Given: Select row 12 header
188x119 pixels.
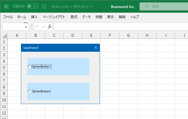Looking at the screenshot, I should point(4,113).
